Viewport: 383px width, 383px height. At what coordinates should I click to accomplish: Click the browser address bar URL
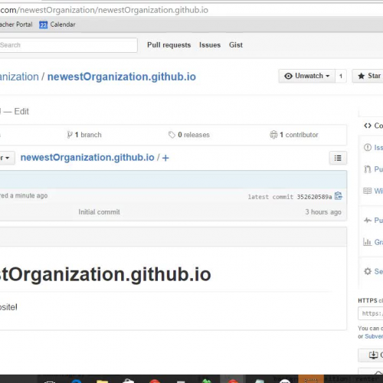coord(104,10)
